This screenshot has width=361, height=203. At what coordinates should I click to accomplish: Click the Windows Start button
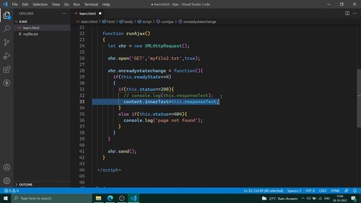click(x=6, y=198)
